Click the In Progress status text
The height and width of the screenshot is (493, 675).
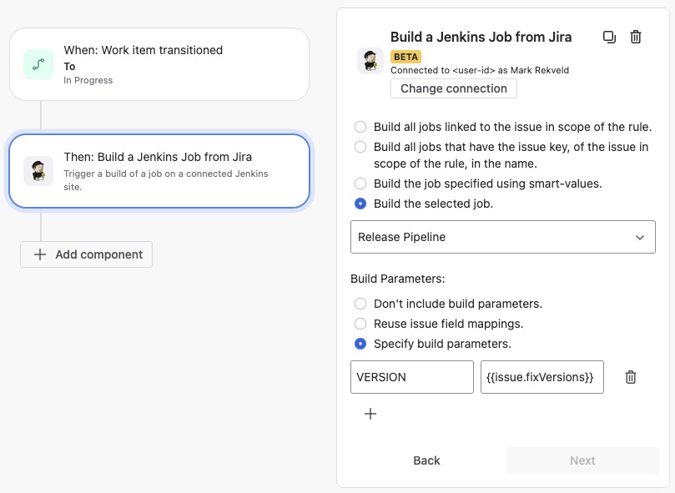[88, 81]
